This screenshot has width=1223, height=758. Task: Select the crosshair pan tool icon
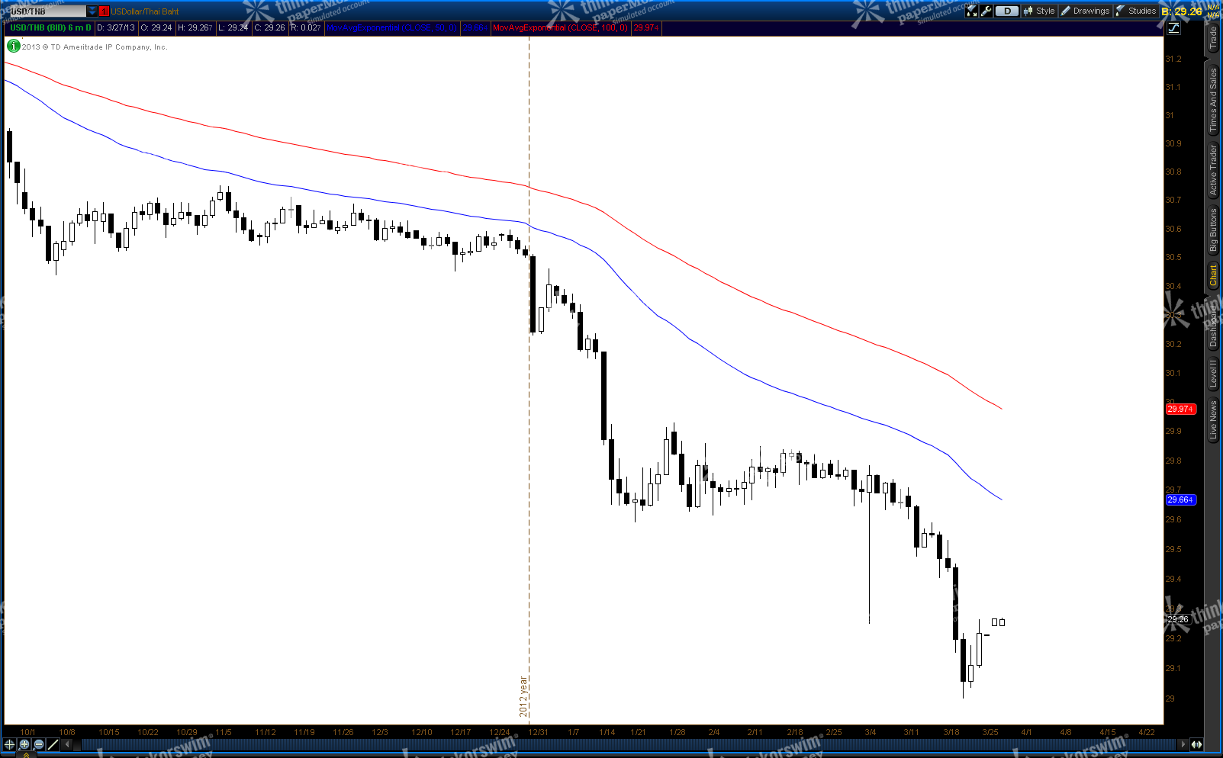click(x=10, y=744)
